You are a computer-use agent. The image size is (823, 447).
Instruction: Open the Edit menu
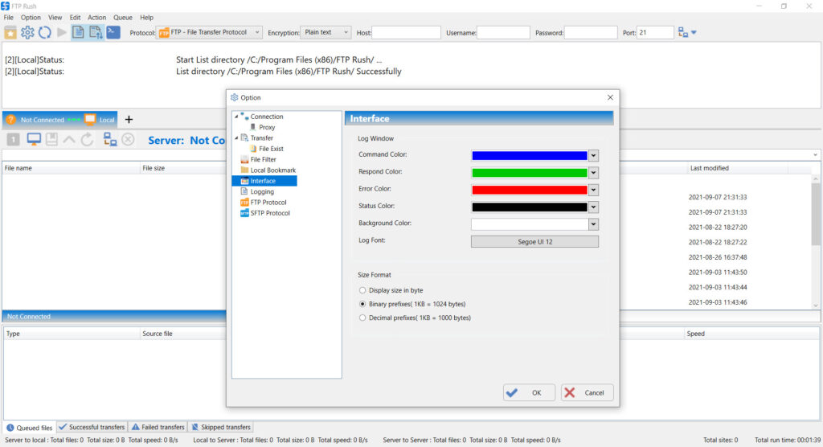[75, 18]
